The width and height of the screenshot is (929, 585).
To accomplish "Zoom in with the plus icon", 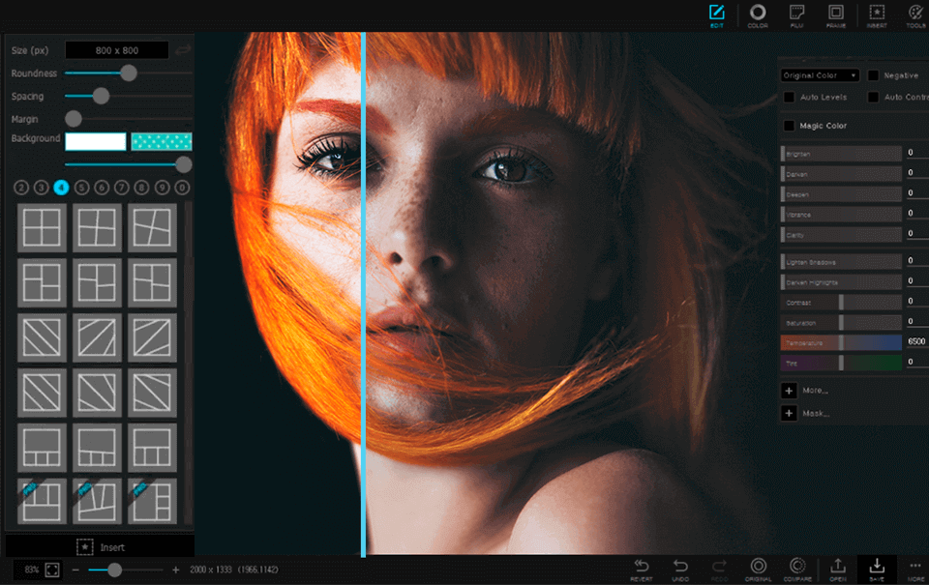I will pos(175,570).
